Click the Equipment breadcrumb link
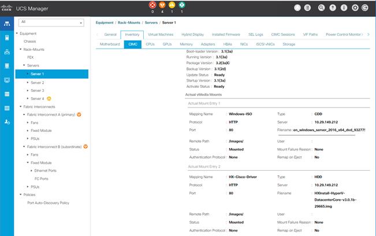376x236 pixels. (x=105, y=23)
